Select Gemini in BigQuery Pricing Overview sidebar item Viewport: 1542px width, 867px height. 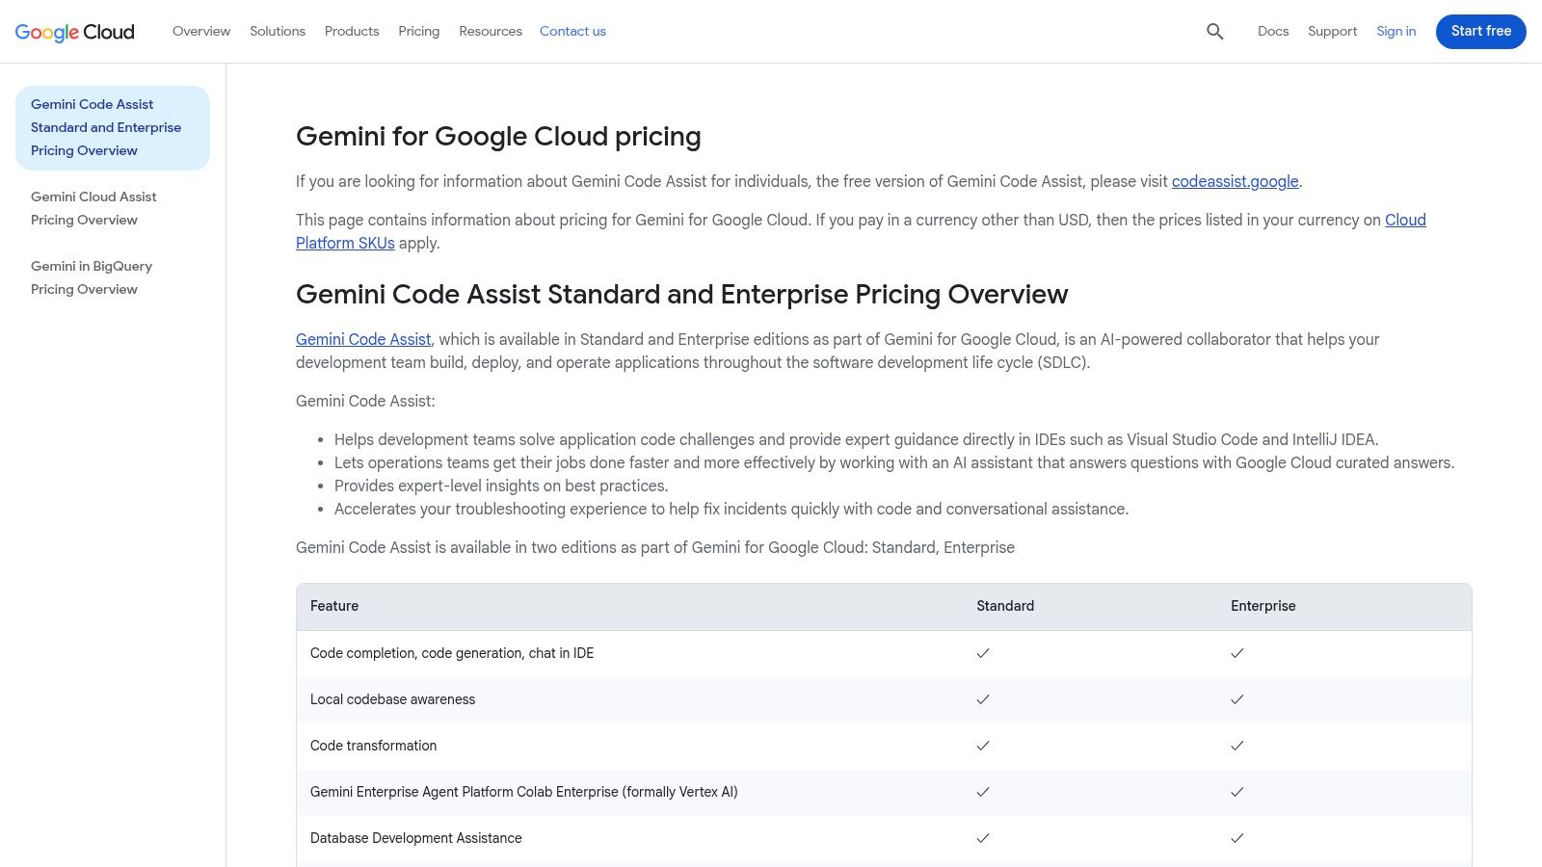(x=113, y=277)
